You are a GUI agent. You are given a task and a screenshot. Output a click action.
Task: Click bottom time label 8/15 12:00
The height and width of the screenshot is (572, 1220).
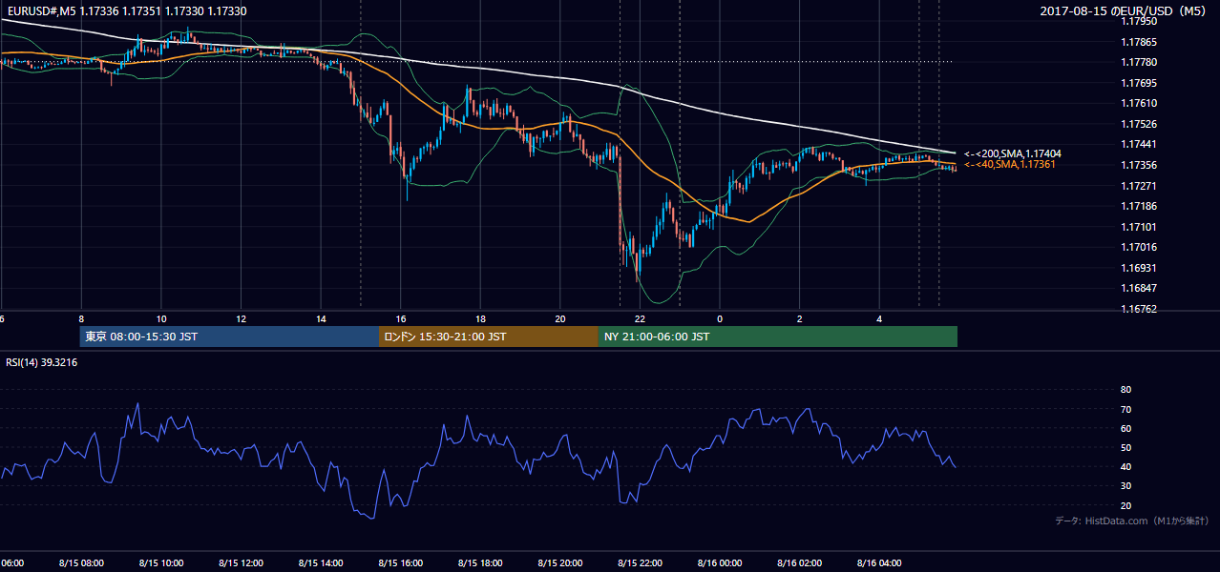[x=242, y=563]
